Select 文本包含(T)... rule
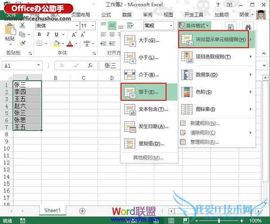Viewport: 270px width, 224px height. pyautogui.click(x=149, y=109)
